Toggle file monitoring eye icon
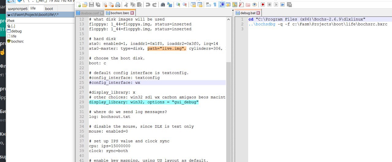The image size is (392, 162). coord(254,5)
